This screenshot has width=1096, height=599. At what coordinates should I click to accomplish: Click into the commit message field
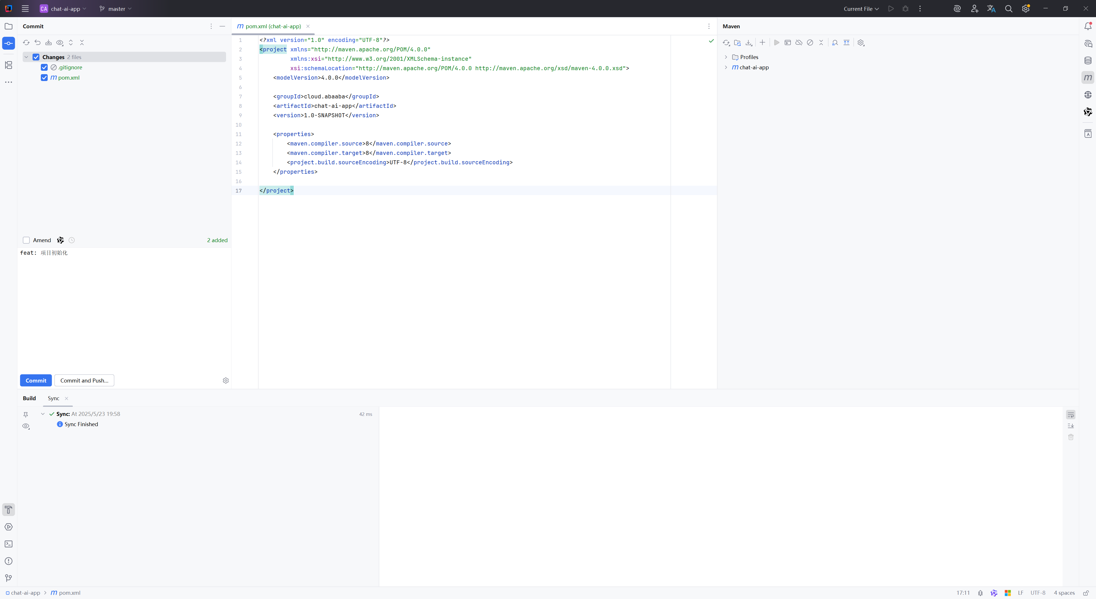[124, 309]
